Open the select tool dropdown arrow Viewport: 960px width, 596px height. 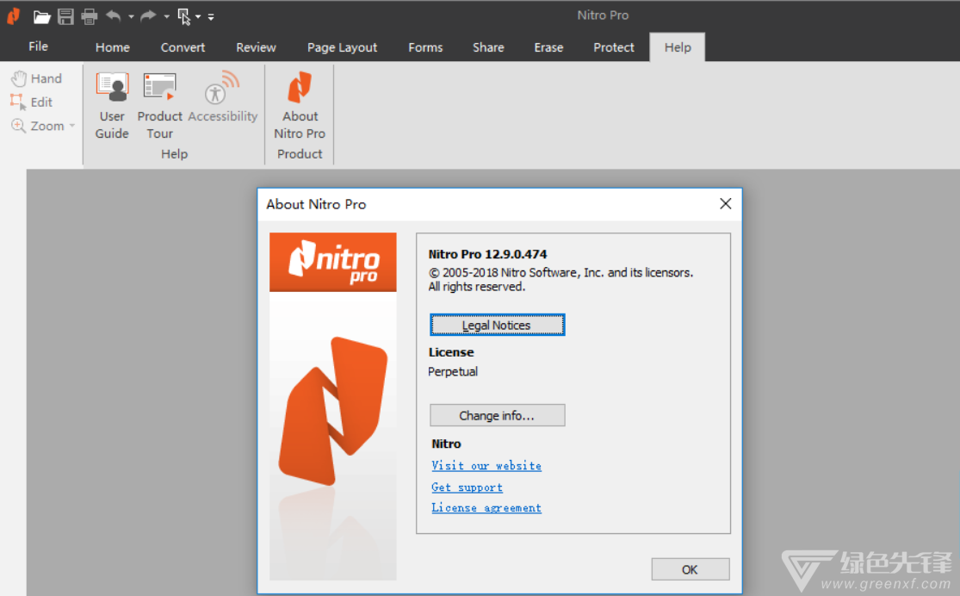(x=198, y=17)
